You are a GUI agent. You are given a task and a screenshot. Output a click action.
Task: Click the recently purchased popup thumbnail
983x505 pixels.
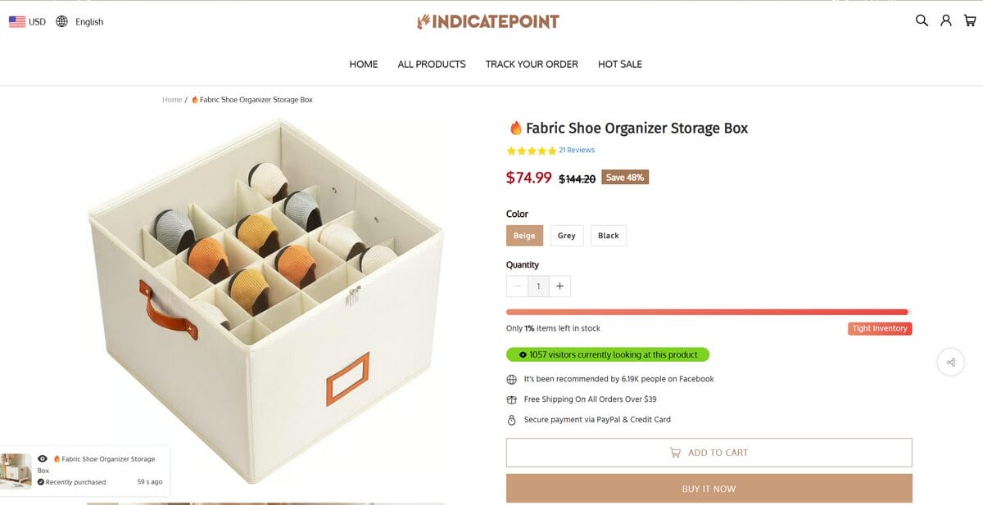click(x=16, y=470)
